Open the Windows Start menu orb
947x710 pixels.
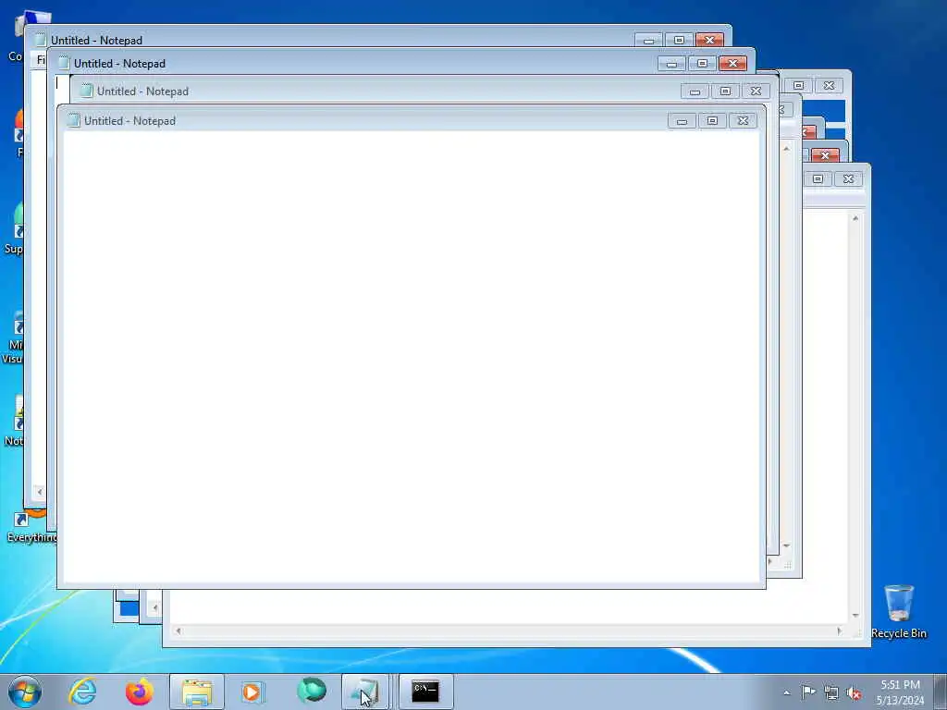tap(25, 692)
